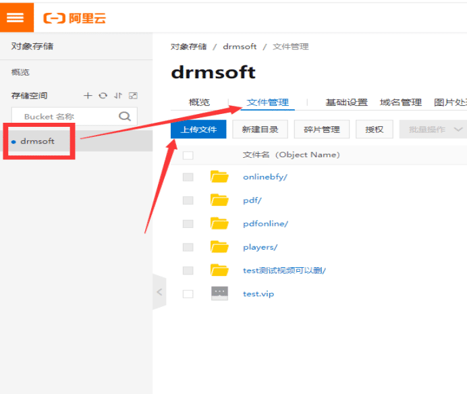Add a new bucket with plus icon
Image resolution: width=467 pixels, height=394 pixels.
point(88,96)
